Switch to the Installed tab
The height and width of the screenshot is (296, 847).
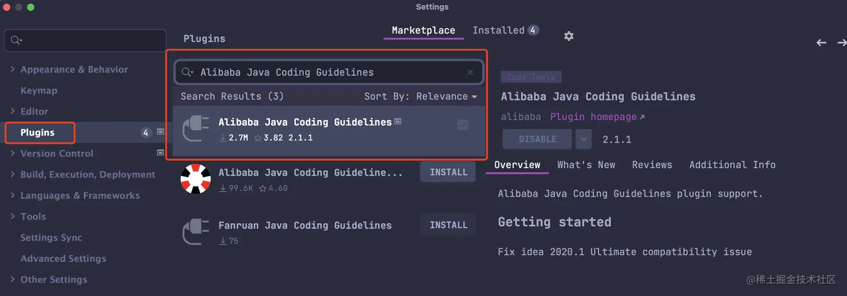(x=498, y=30)
